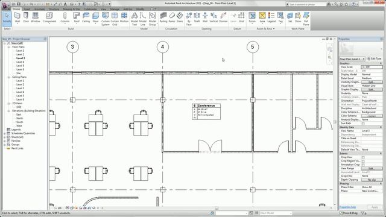
Task: Select the Railing tool
Action: tap(163, 17)
